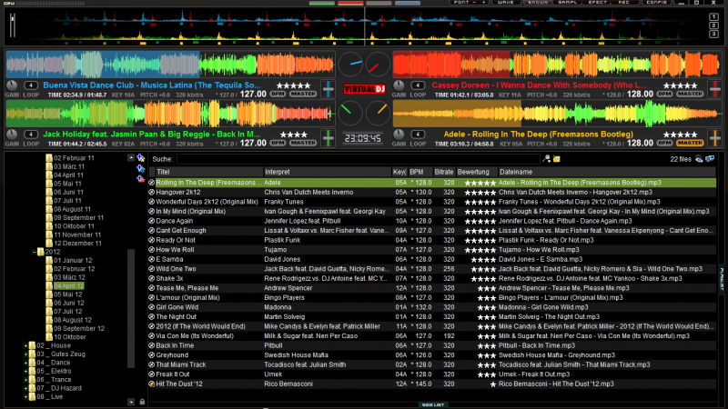Viewport: 728px width, 409px height.
Task: Open the SAMPL sampler tab
Action: tap(567, 3)
